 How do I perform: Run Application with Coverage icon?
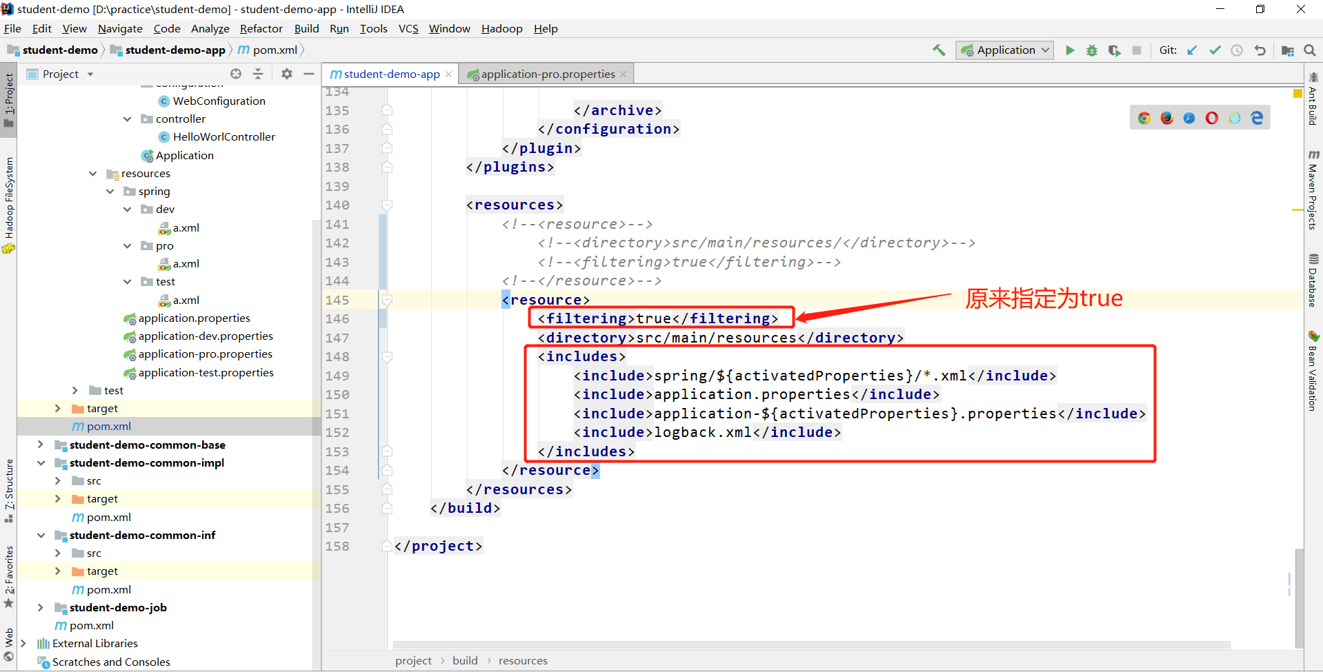pyautogui.click(x=1115, y=50)
